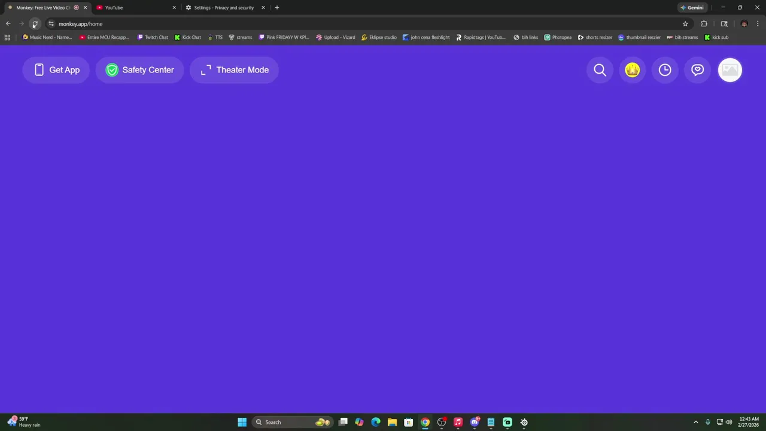
Task: Open Discord from taskbar
Action: (x=475, y=422)
